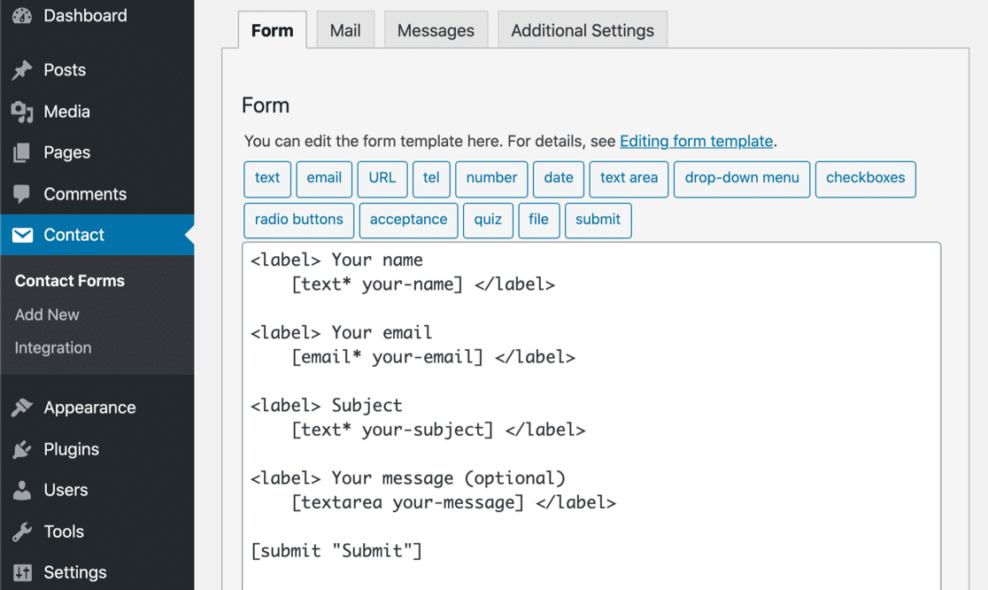
Task: Insert a radio buttons tag
Action: click(298, 221)
